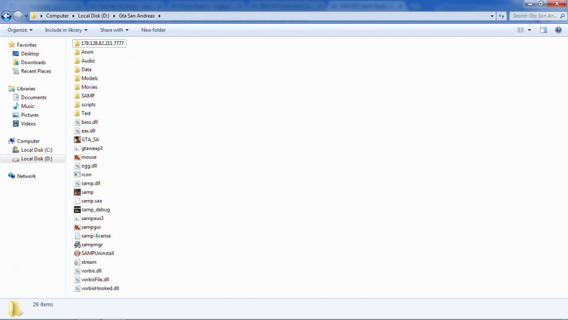
Task: Click Local Disk (D:) breadcrumb in address bar
Action: 94,16
